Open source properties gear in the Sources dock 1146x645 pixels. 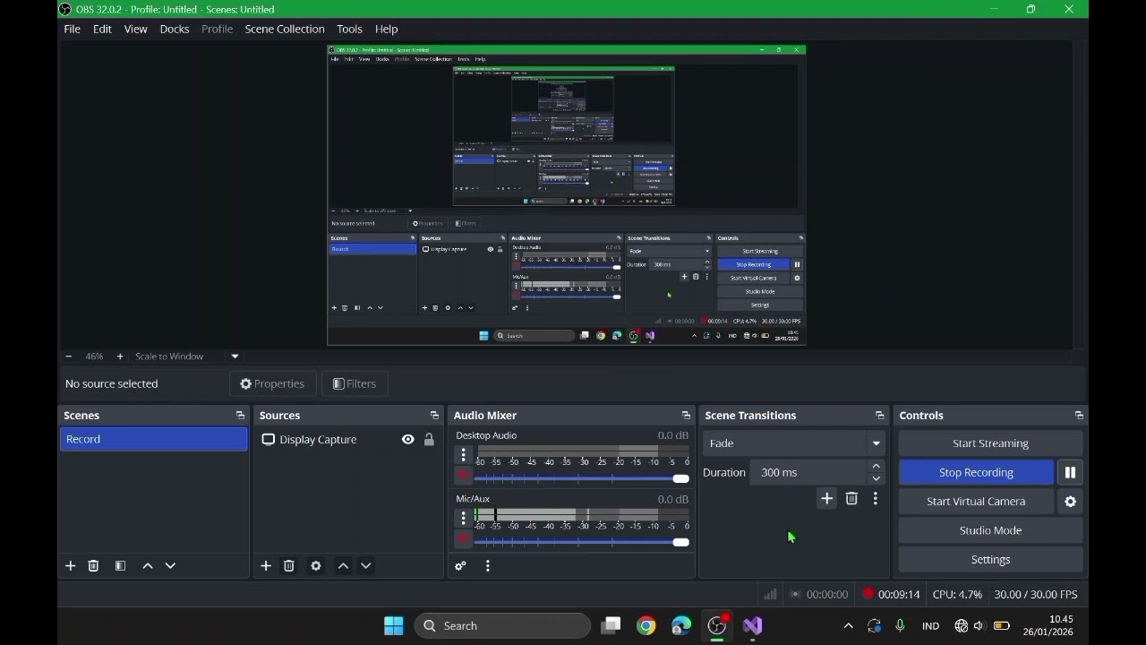[x=316, y=566]
